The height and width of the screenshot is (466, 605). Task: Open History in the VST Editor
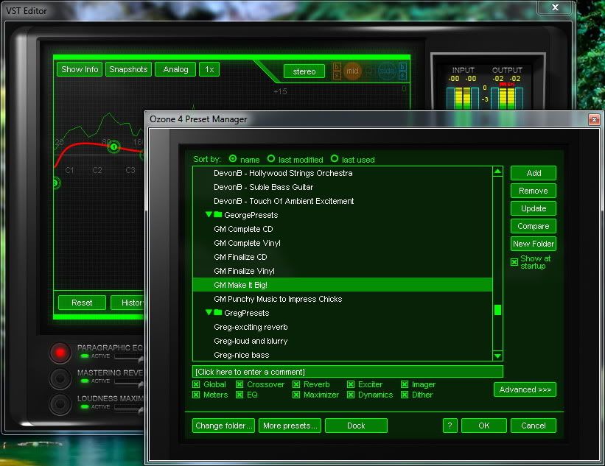pyautogui.click(x=127, y=303)
